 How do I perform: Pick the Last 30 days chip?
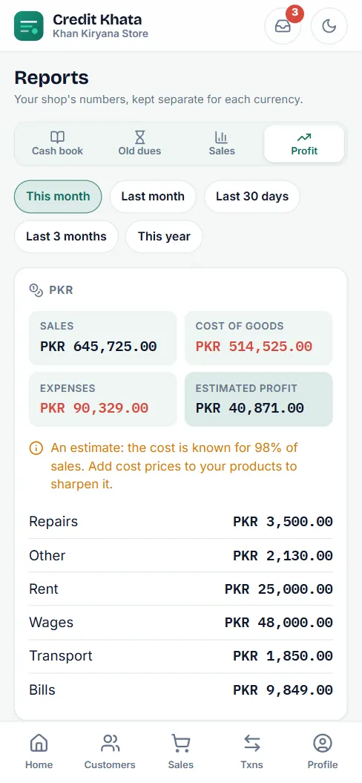252,196
